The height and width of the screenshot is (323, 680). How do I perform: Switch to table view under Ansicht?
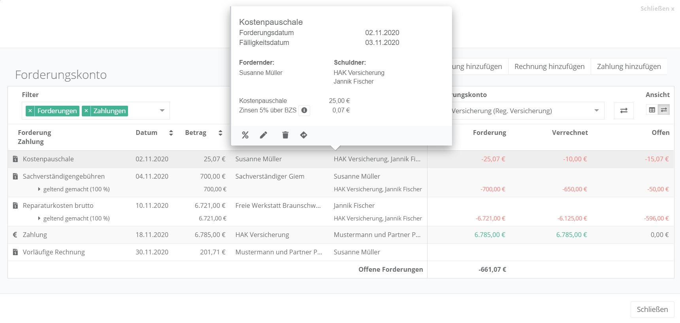click(652, 110)
